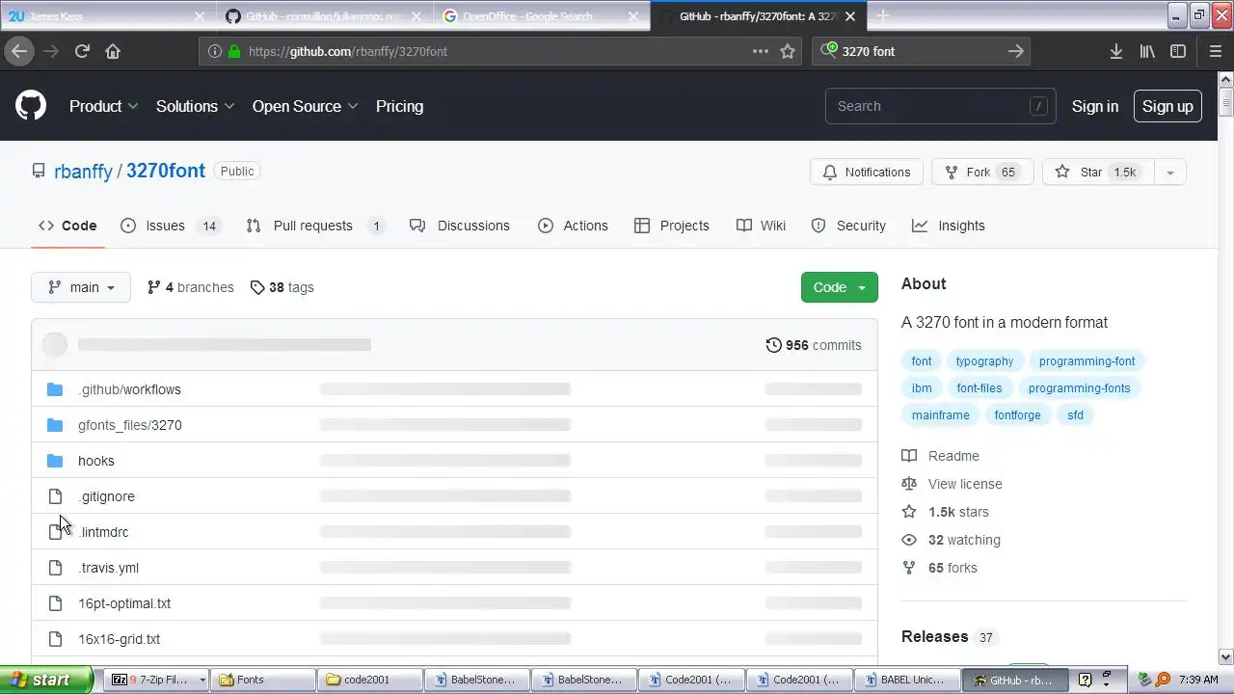The width and height of the screenshot is (1234, 694).
Task: Go back using browser back arrow
Action: (x=19, y=51)
